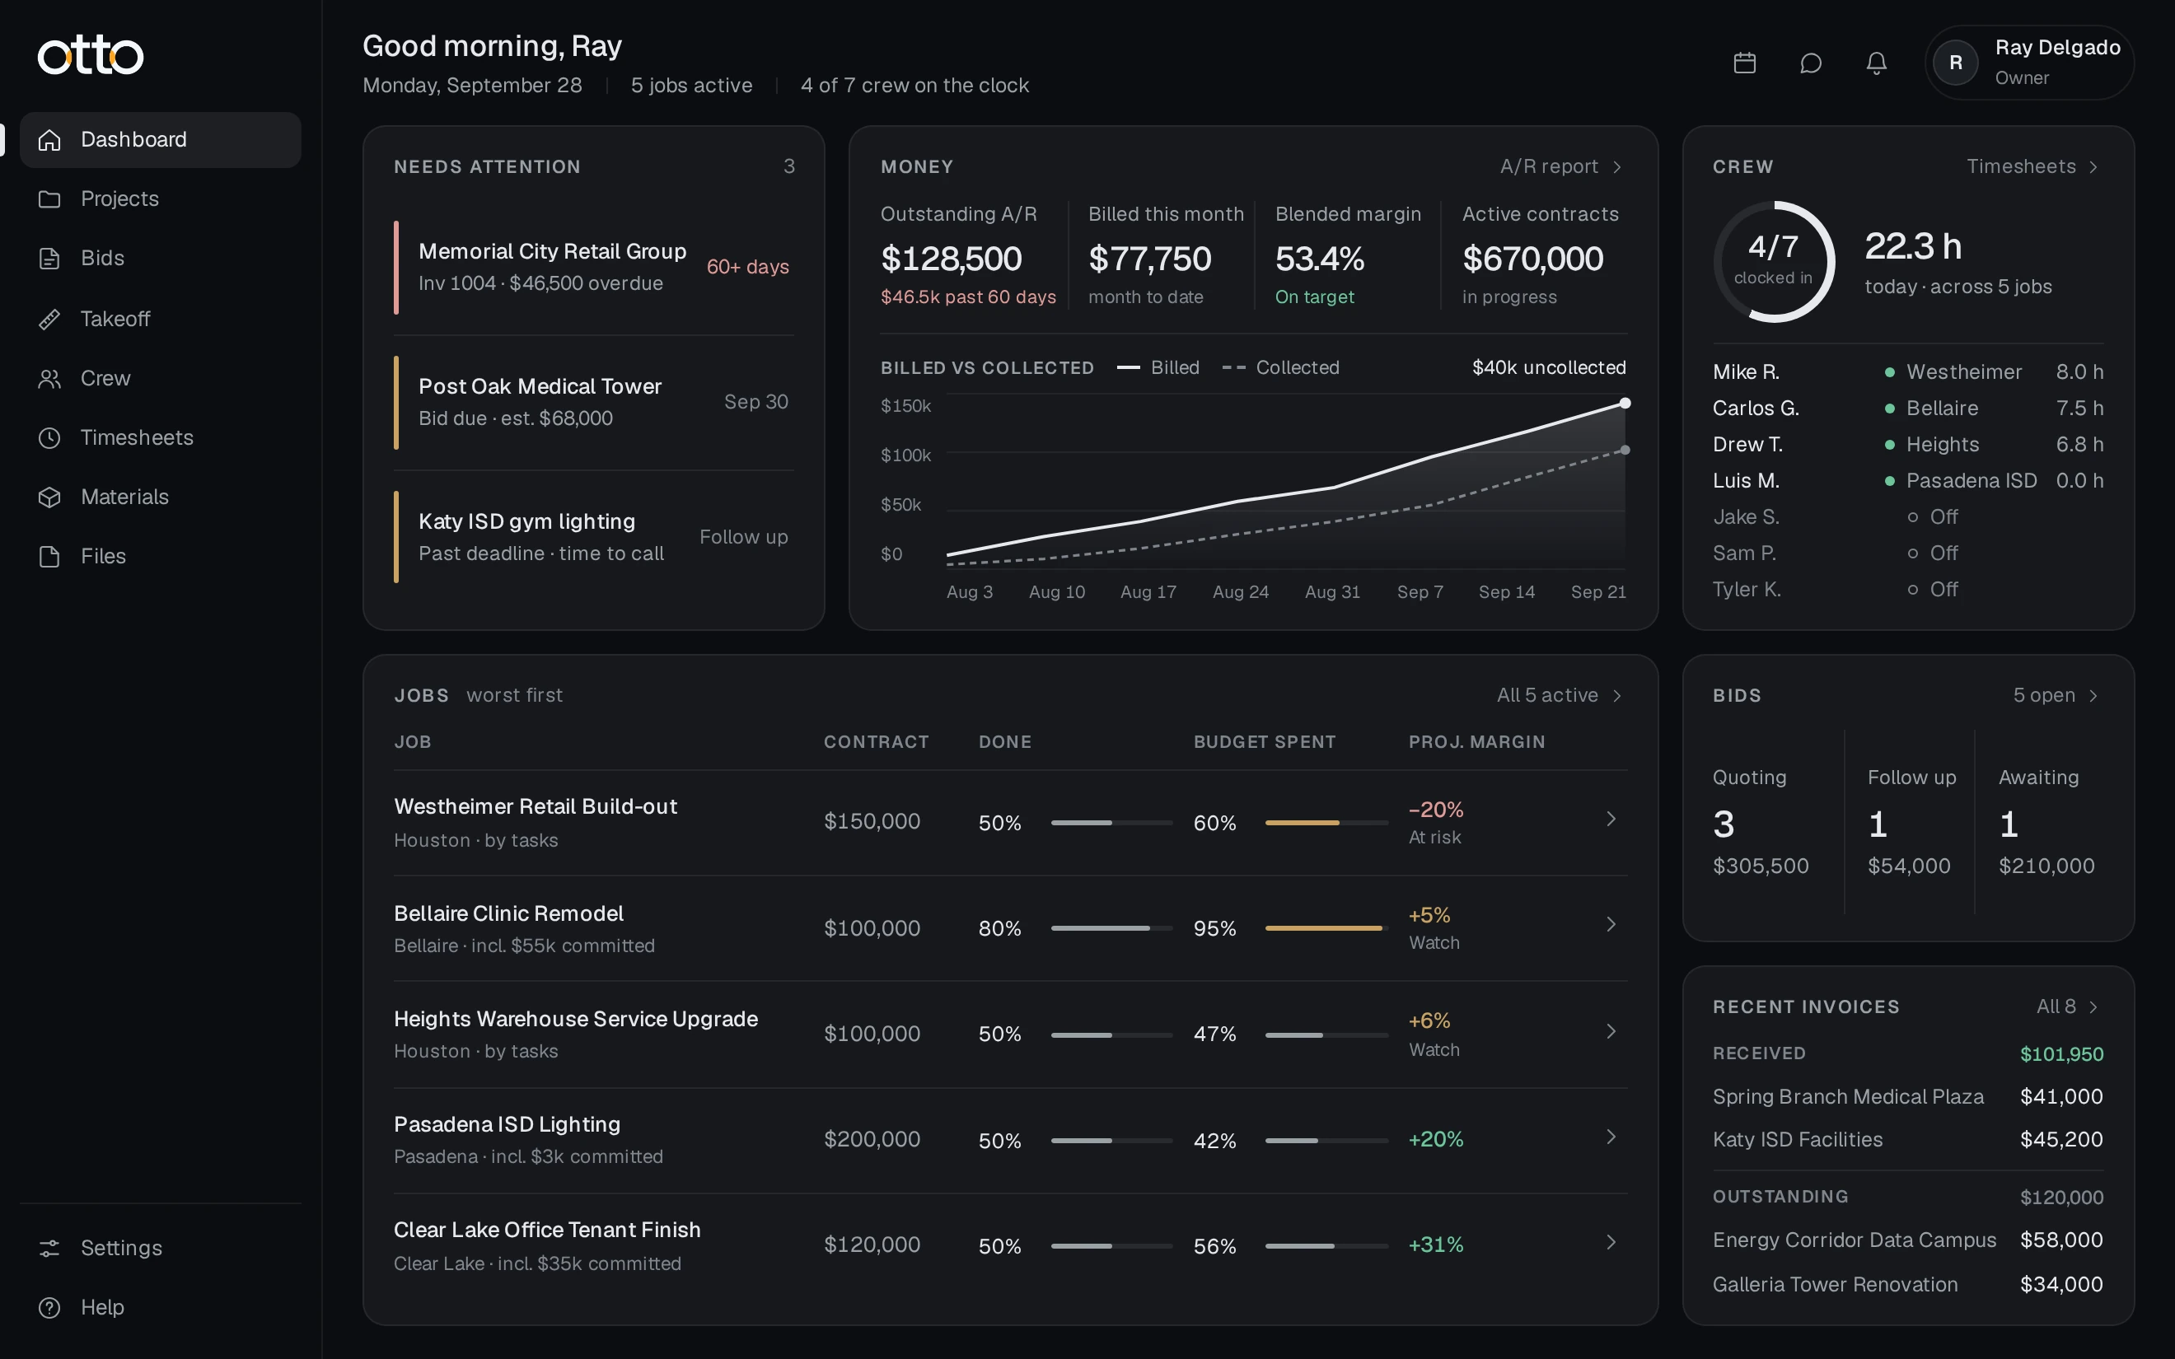Go to the Projects menu item
Viewport: 2175px width, 1359px height.
click(160, 199)
